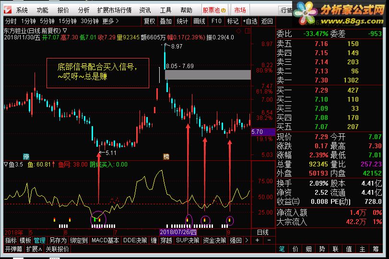This screenshot has height=259, width=389.
Task: Open the 工具 menu
Action: (165, 10)
